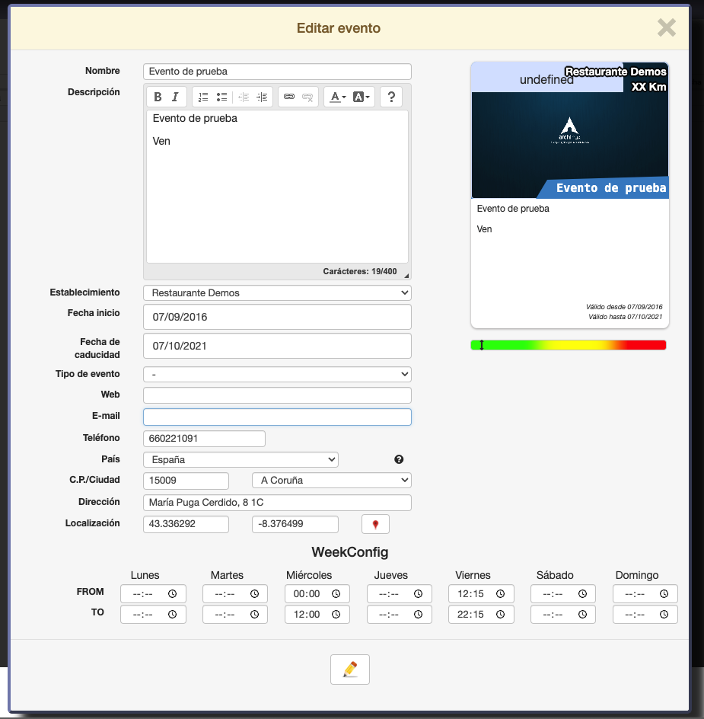The image size is (704, 719).
Task: Open Sábado TO clock picker
Action: [582, 615]
